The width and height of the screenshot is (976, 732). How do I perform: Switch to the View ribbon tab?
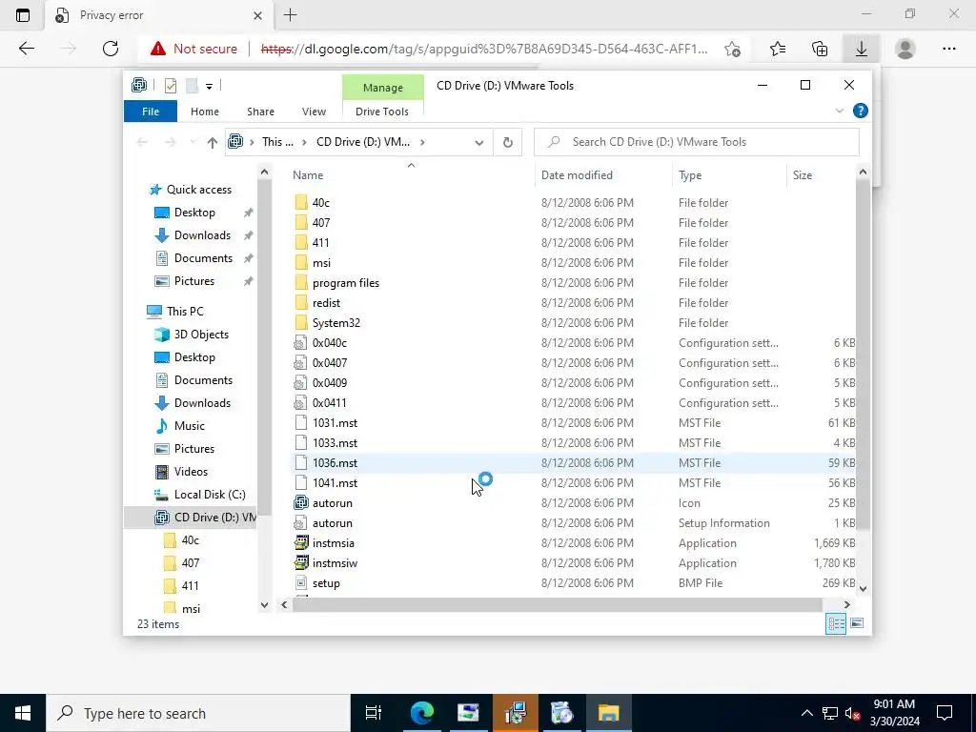point(314,112)
